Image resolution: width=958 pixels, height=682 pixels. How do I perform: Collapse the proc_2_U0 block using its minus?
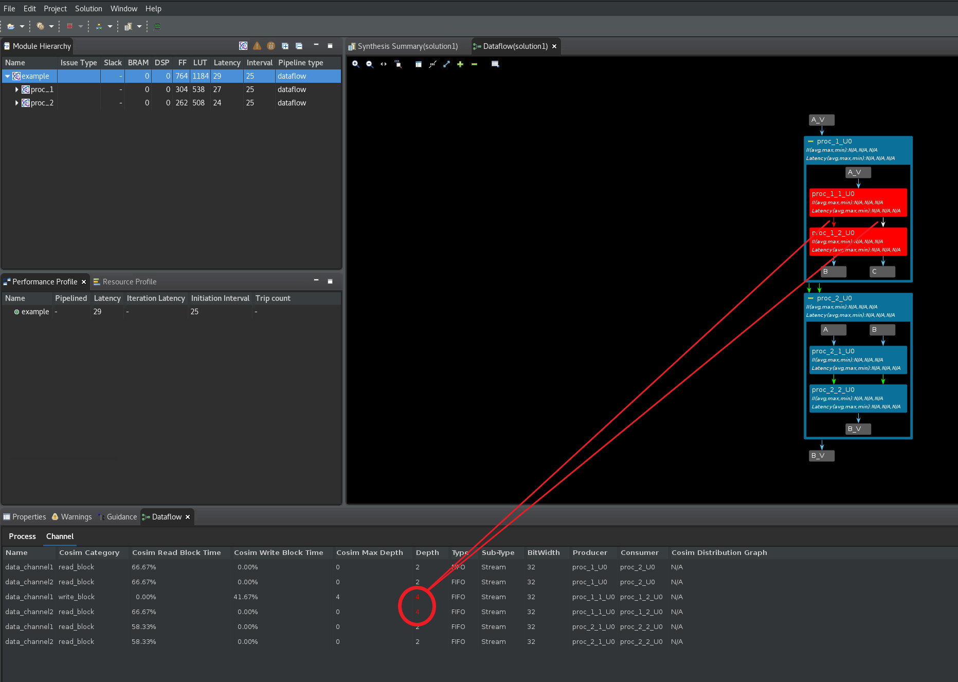810,298
